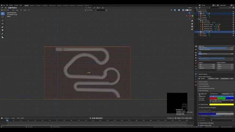Toggle X-ray viewport mode
The height and width of the screenshot is (132, 235).
coord(183,10)
